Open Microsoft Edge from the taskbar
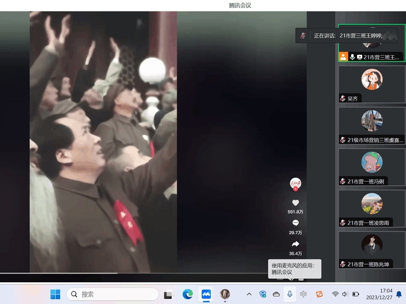Image resolution: width=406 pixels, height=304 pixels. (188, 294)
